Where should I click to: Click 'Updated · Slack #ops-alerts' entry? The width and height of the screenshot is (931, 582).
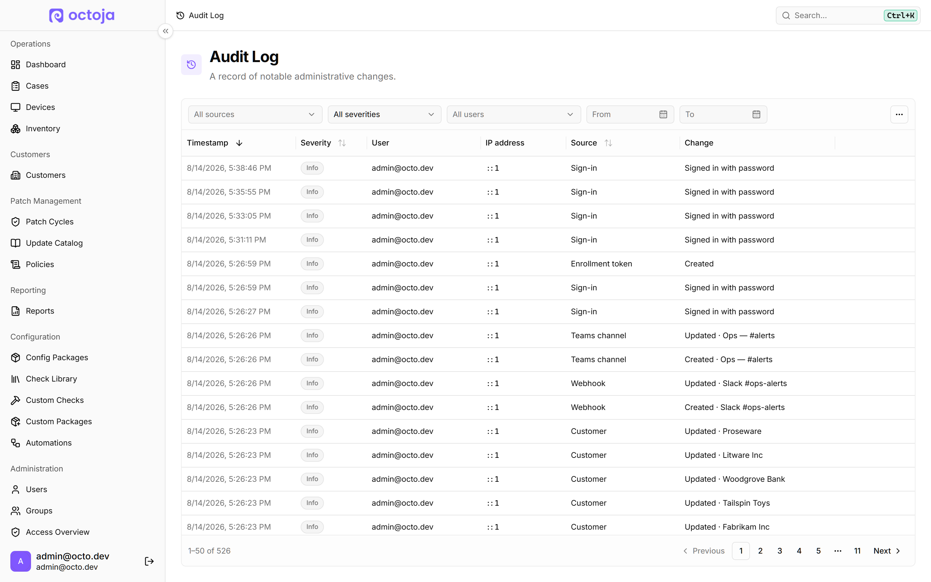[x=735, y=383]
